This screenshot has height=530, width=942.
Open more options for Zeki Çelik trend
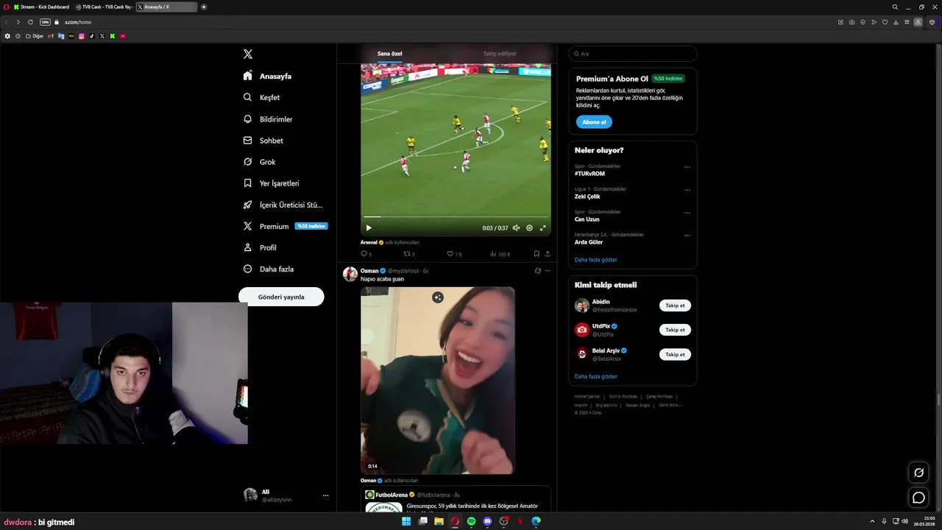tap(687, 190)
